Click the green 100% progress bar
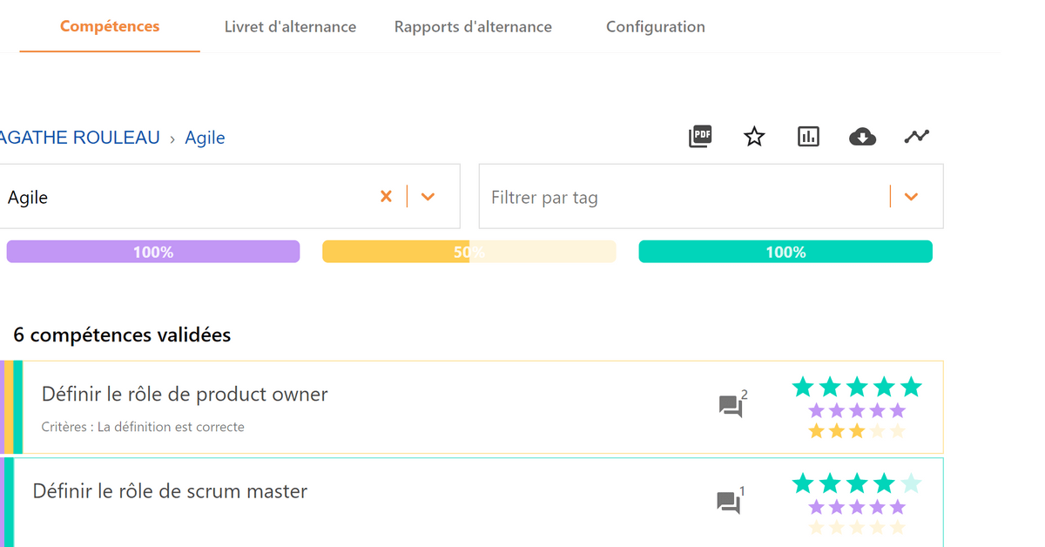Viewport: 1045px width, 547px height. point(785,252)
